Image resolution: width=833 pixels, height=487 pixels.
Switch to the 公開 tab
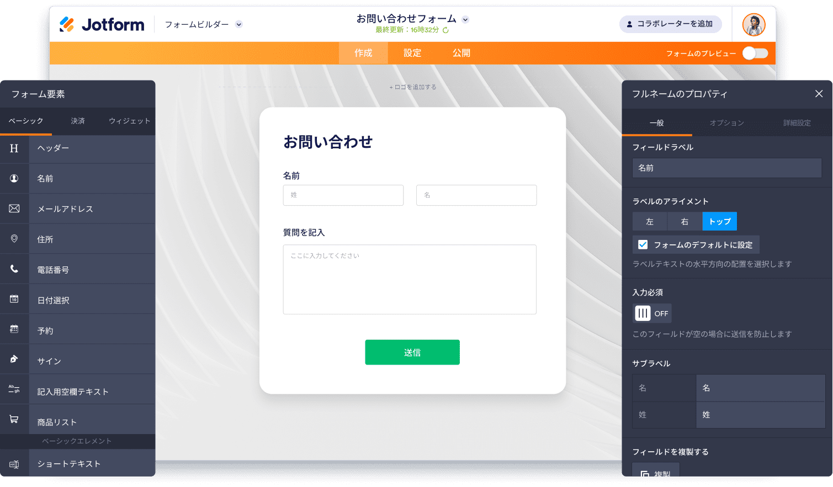[461, 53]
